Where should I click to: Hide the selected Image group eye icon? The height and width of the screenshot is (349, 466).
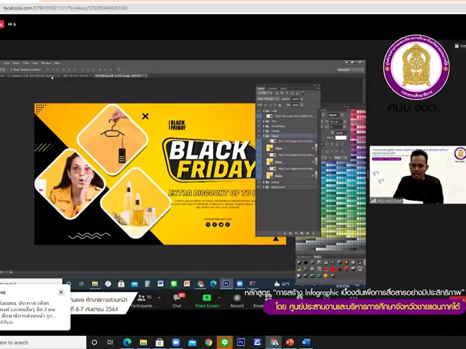(259, 136)
